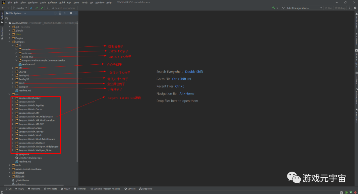Open the Database side panel
Image resolution: width=358 pixels, height=194 pixels.
(x=356, y=78)
